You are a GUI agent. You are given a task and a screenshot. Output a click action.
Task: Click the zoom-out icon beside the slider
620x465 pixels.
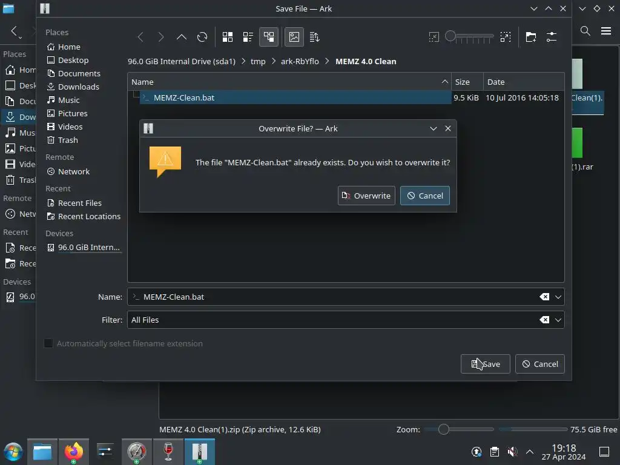(434, 37)
